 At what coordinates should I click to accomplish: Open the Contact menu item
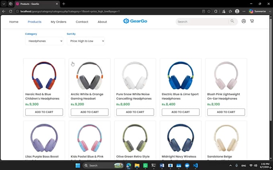pyautogui.click(x=82, y=22)
